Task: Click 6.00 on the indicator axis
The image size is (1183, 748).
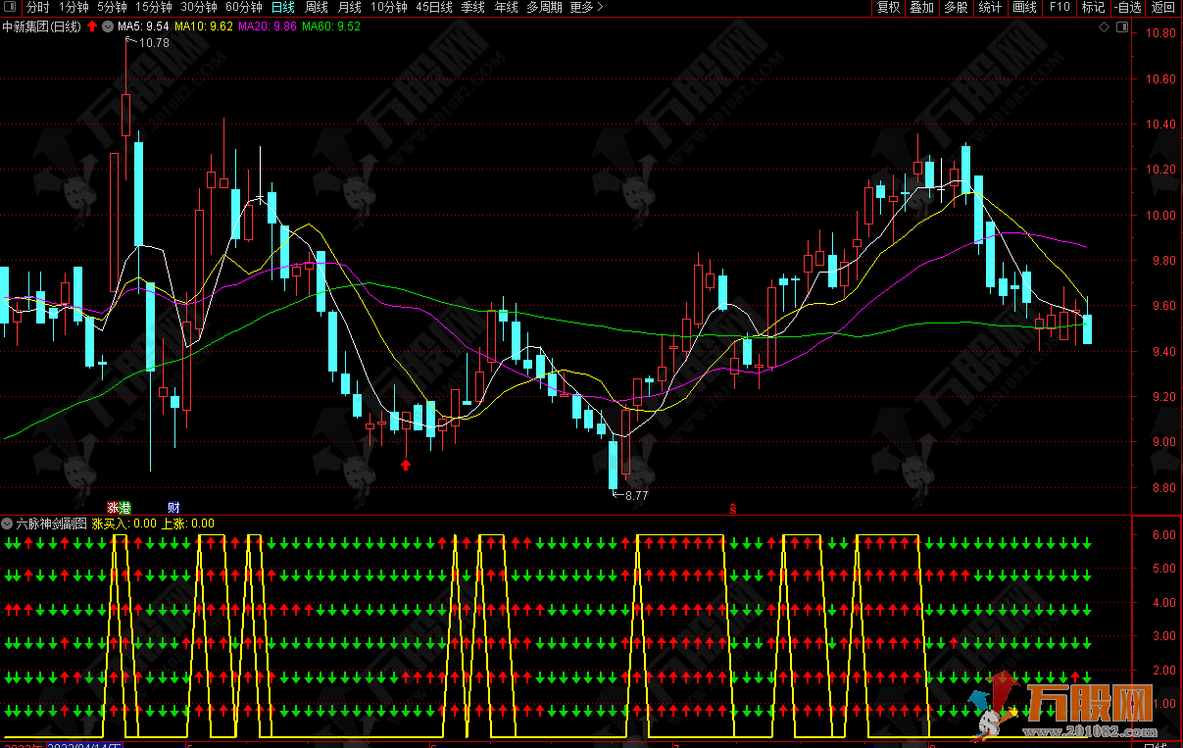Action: [1163, 535]
